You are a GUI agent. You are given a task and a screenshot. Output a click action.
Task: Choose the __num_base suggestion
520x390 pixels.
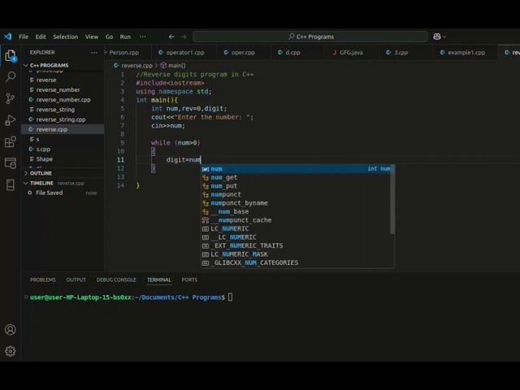pyautogui.click(x=296, y=211)
